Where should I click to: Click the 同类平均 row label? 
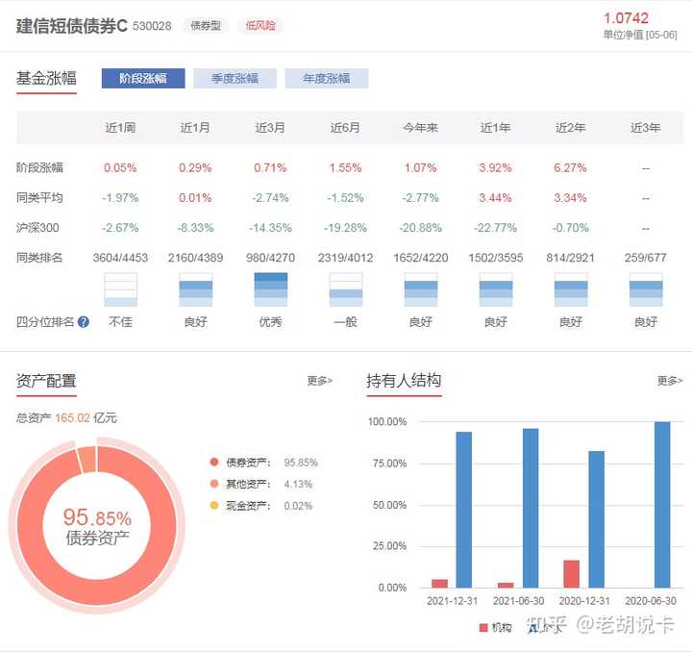tap(39, 198)
